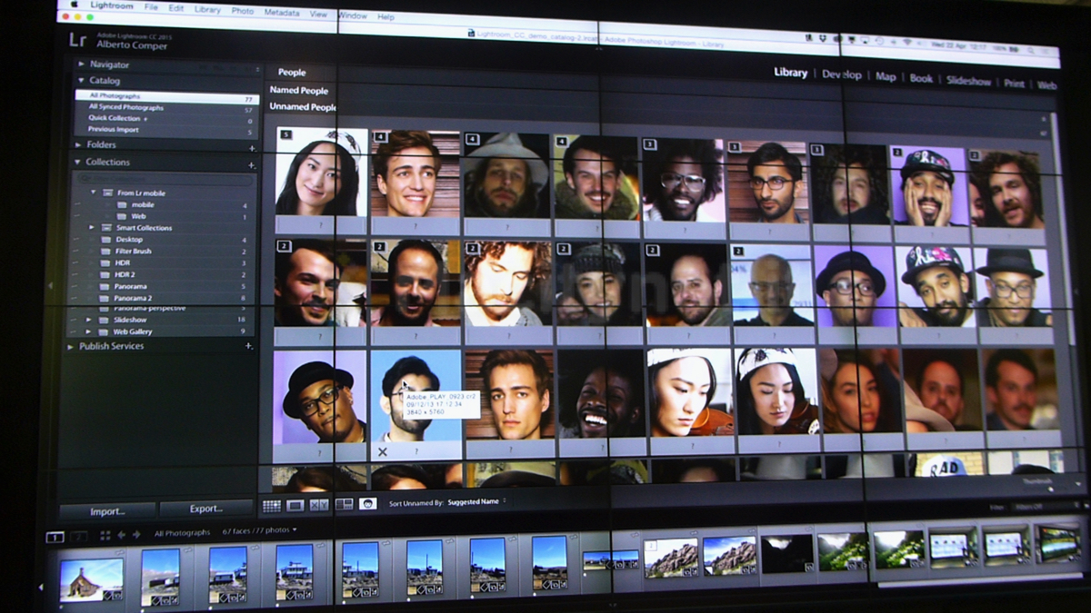Click the Import... button
Screen dimensions: 1091x613
pos(107,509)
